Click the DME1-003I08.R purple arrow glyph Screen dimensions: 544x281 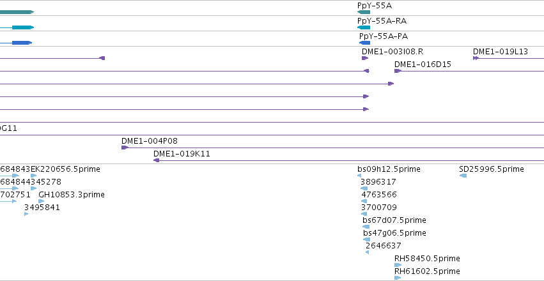coord(365,58)
